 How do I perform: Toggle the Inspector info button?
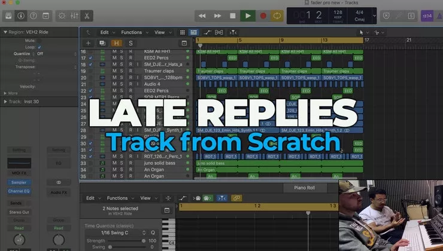click(21, 16)
